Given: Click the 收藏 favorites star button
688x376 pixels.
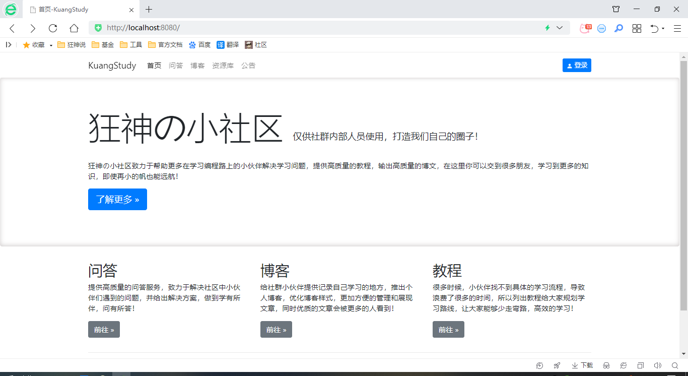Looking at the screenshot, I should (34, 45).
